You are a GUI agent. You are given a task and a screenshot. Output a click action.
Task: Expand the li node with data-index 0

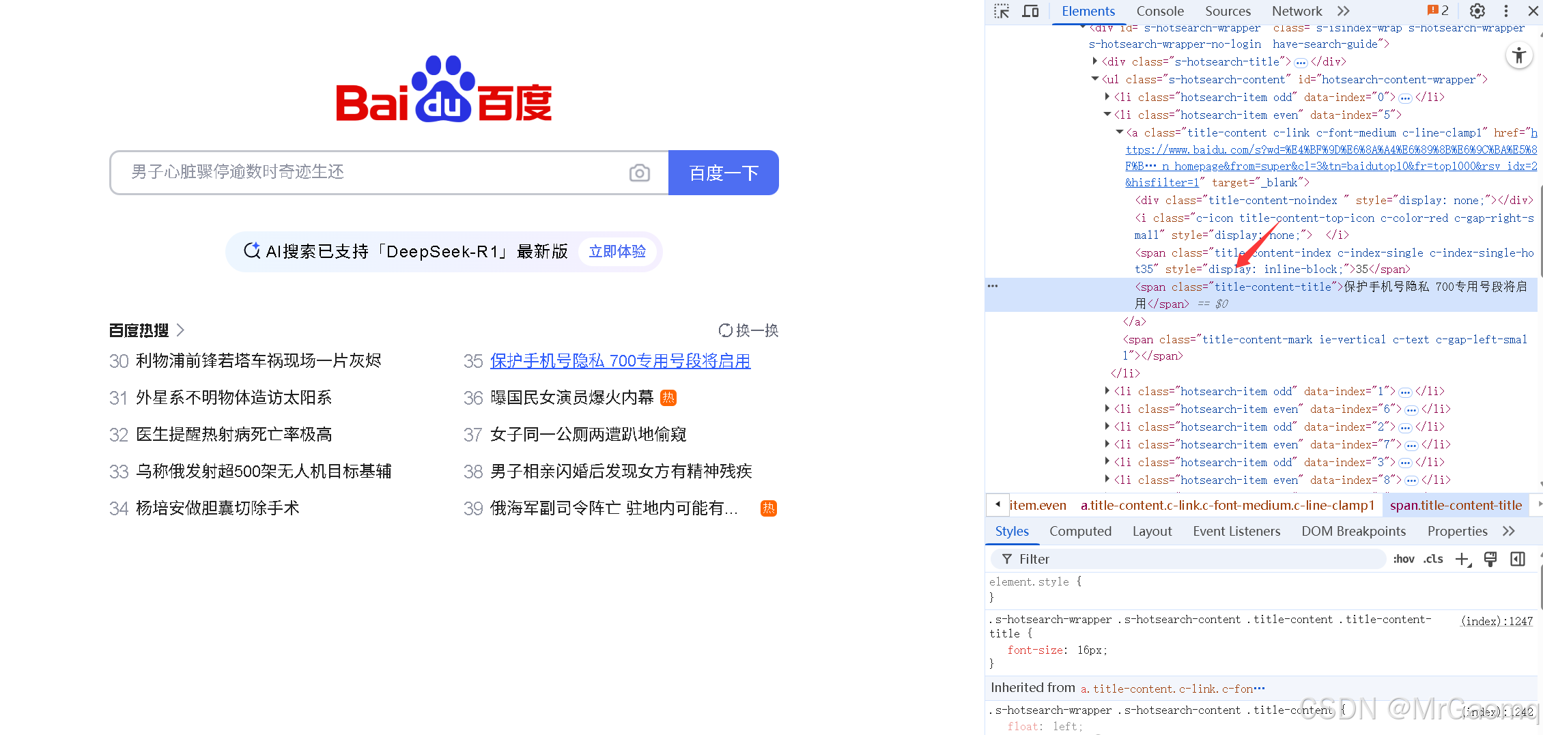pyautogui.click(x=1107, y=97)
